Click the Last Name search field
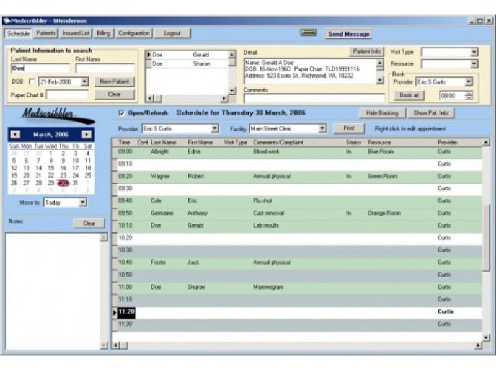This screenshot has width=496, height=372. click(40, 68)
